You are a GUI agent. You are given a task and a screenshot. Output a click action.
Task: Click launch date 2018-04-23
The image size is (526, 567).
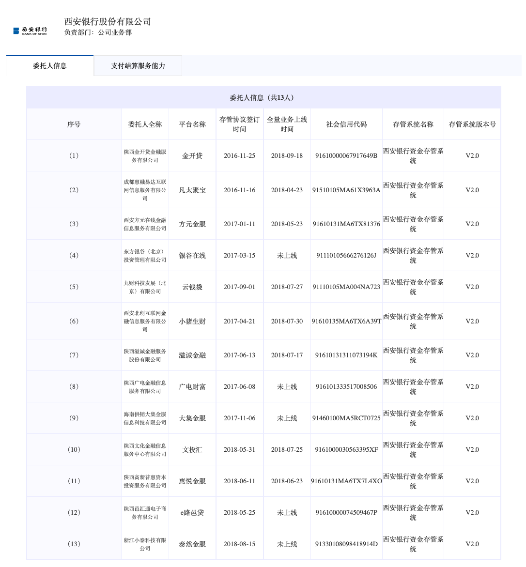point(287,190)
